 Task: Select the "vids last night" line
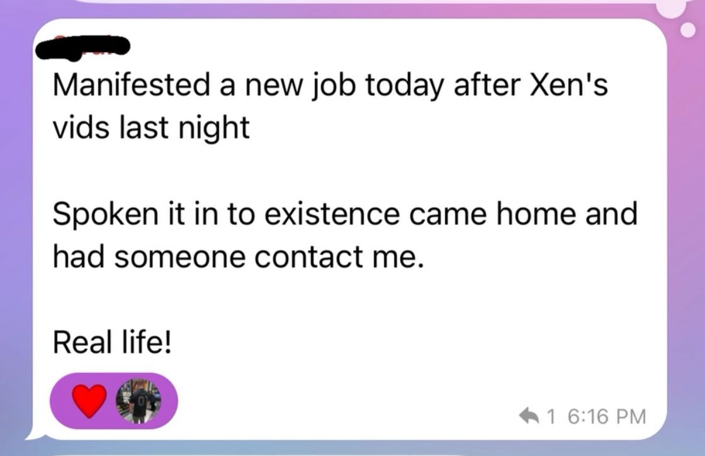150,129
